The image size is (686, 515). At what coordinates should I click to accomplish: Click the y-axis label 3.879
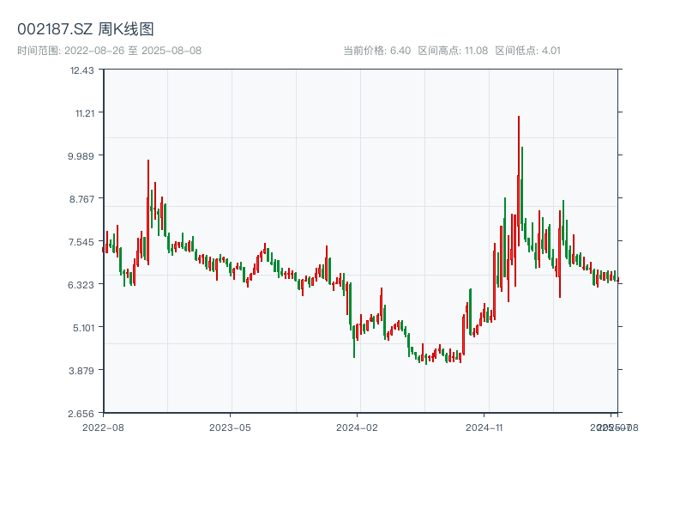pyautogui.click(x=81, y=371)
